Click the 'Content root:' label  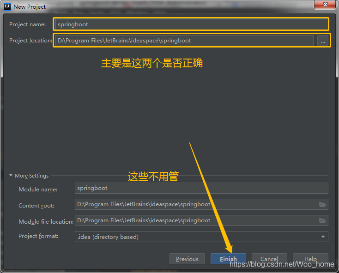[36, 206]
